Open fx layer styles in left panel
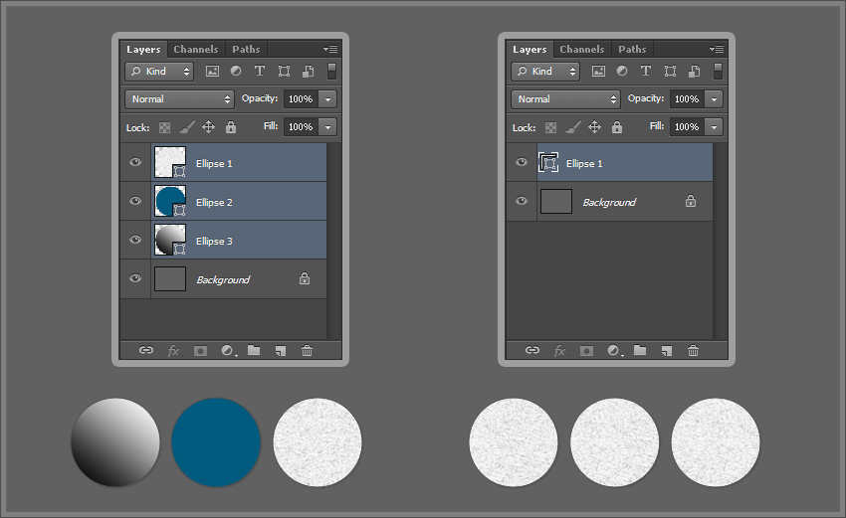Image resolution: width=846 pixels, height=518 pixels. (x=174, y=351)
